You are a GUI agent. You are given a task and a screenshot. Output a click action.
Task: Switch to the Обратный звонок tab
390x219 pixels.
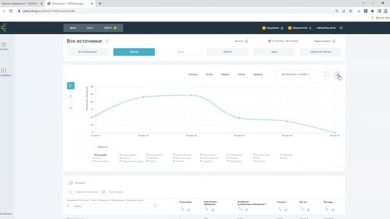click(x=321, y=52)
